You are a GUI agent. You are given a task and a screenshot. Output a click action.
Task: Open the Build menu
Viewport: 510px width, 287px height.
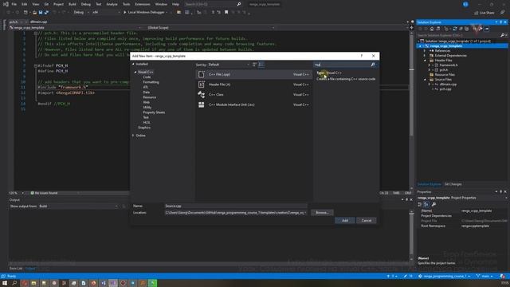tap(73, 4)
